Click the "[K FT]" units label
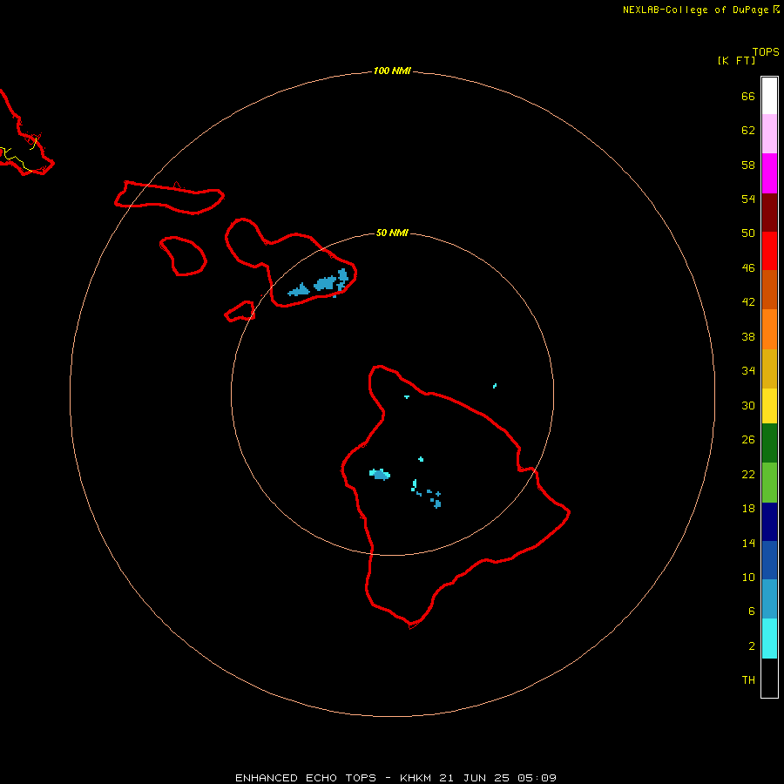784x784 pixels. point(736,61)
